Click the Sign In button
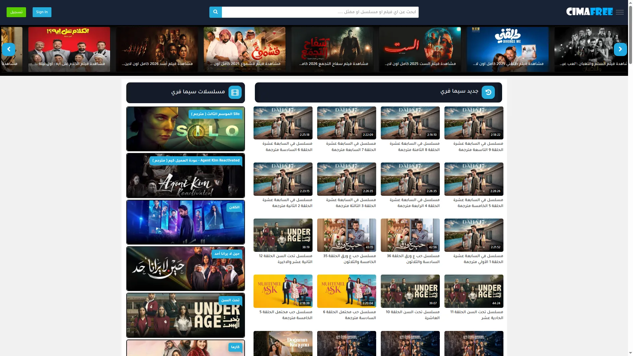This screenshot has height=356, width=633. [x=42, y=12]
